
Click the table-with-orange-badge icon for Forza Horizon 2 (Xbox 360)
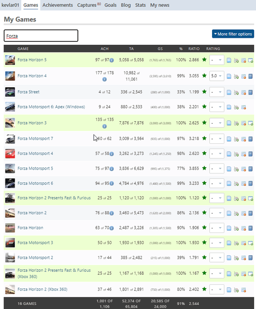pos(243,290)
